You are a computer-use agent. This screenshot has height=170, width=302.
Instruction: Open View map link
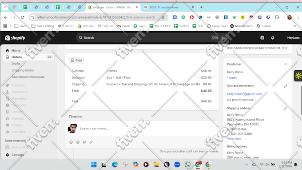[234, 138]
